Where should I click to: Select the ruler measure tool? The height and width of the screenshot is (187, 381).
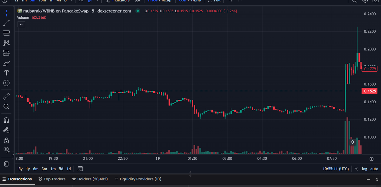6,96
